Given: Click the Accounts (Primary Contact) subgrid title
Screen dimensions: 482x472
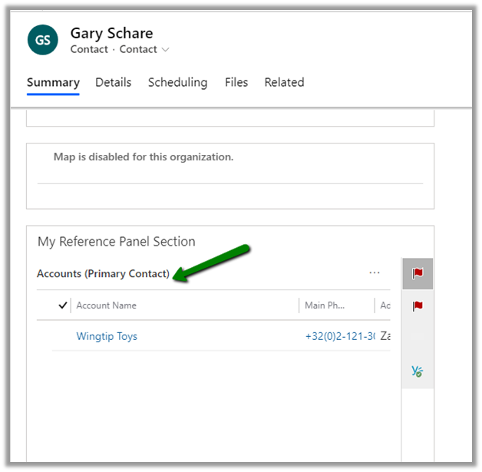Looking at the screenshot, I should 103,274.
